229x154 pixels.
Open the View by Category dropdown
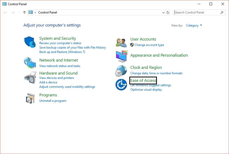[x=194, y=25]
